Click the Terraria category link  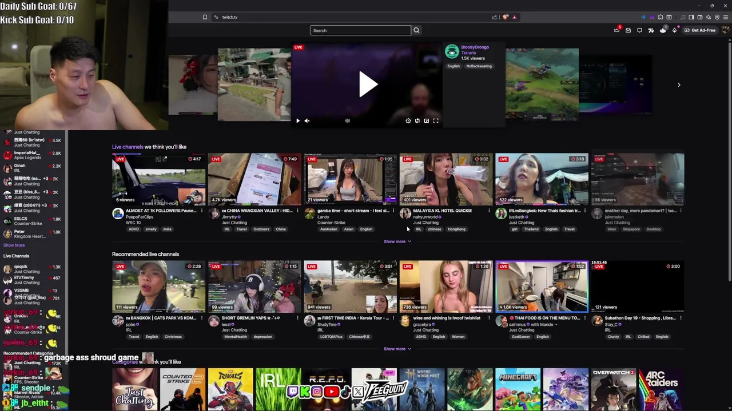[468, 53]
